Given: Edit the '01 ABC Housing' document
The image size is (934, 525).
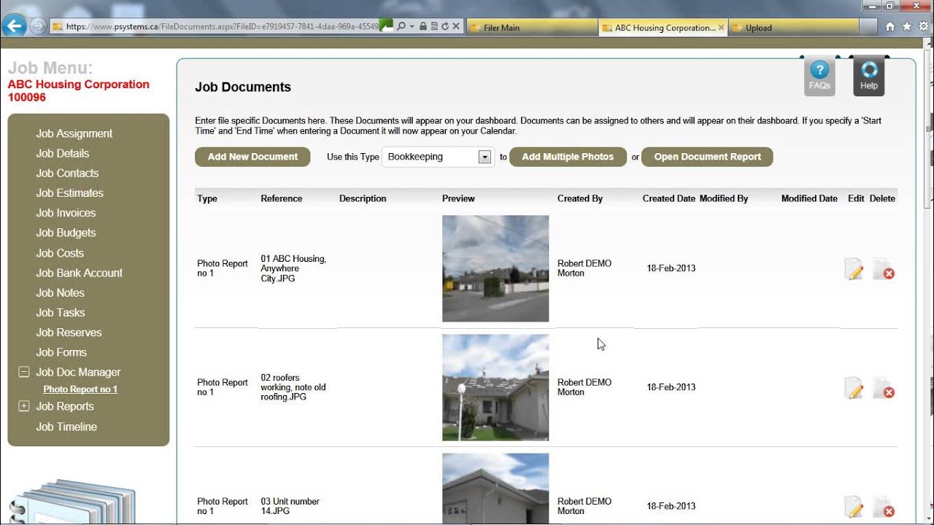Looking at the screenshot, I should [854, 269].
